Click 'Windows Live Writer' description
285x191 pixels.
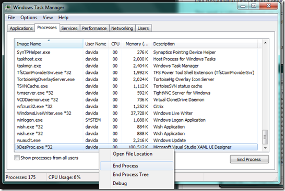173,113
